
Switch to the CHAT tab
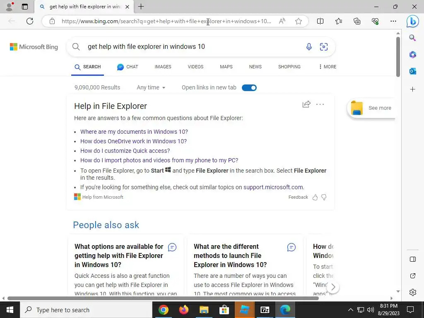click(x=128, y=67)
